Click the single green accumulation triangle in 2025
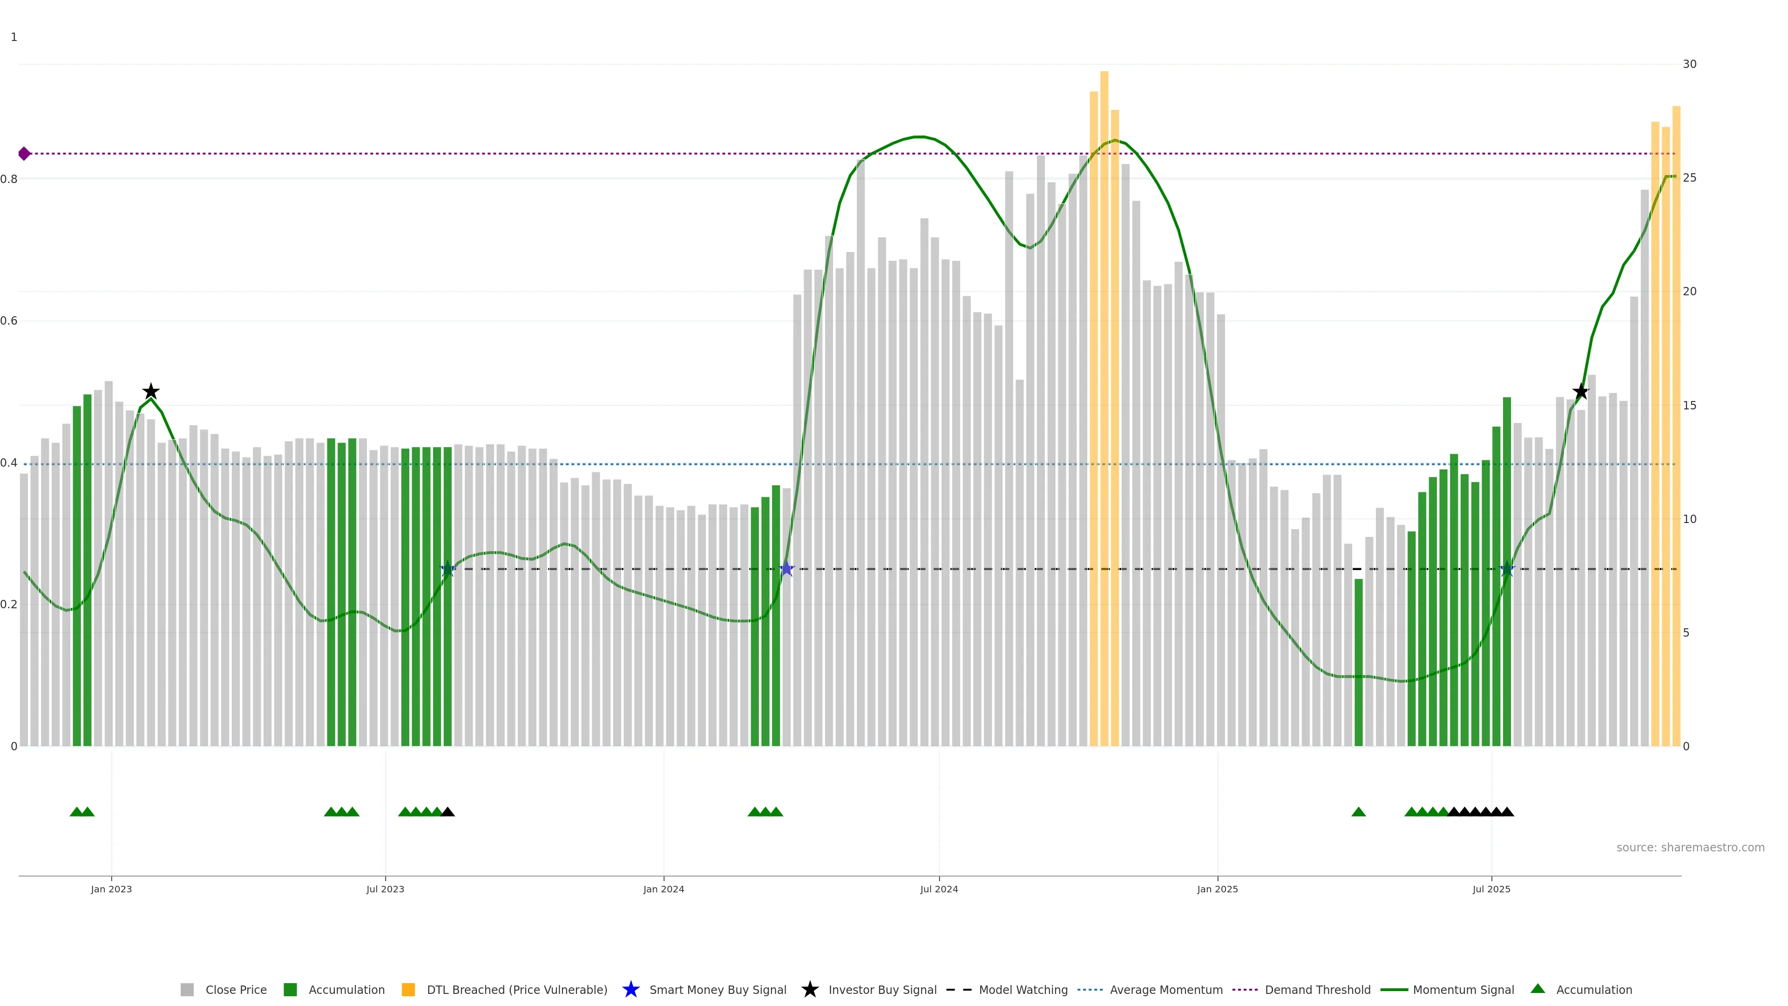1788x1006 pixels. 1358,812
